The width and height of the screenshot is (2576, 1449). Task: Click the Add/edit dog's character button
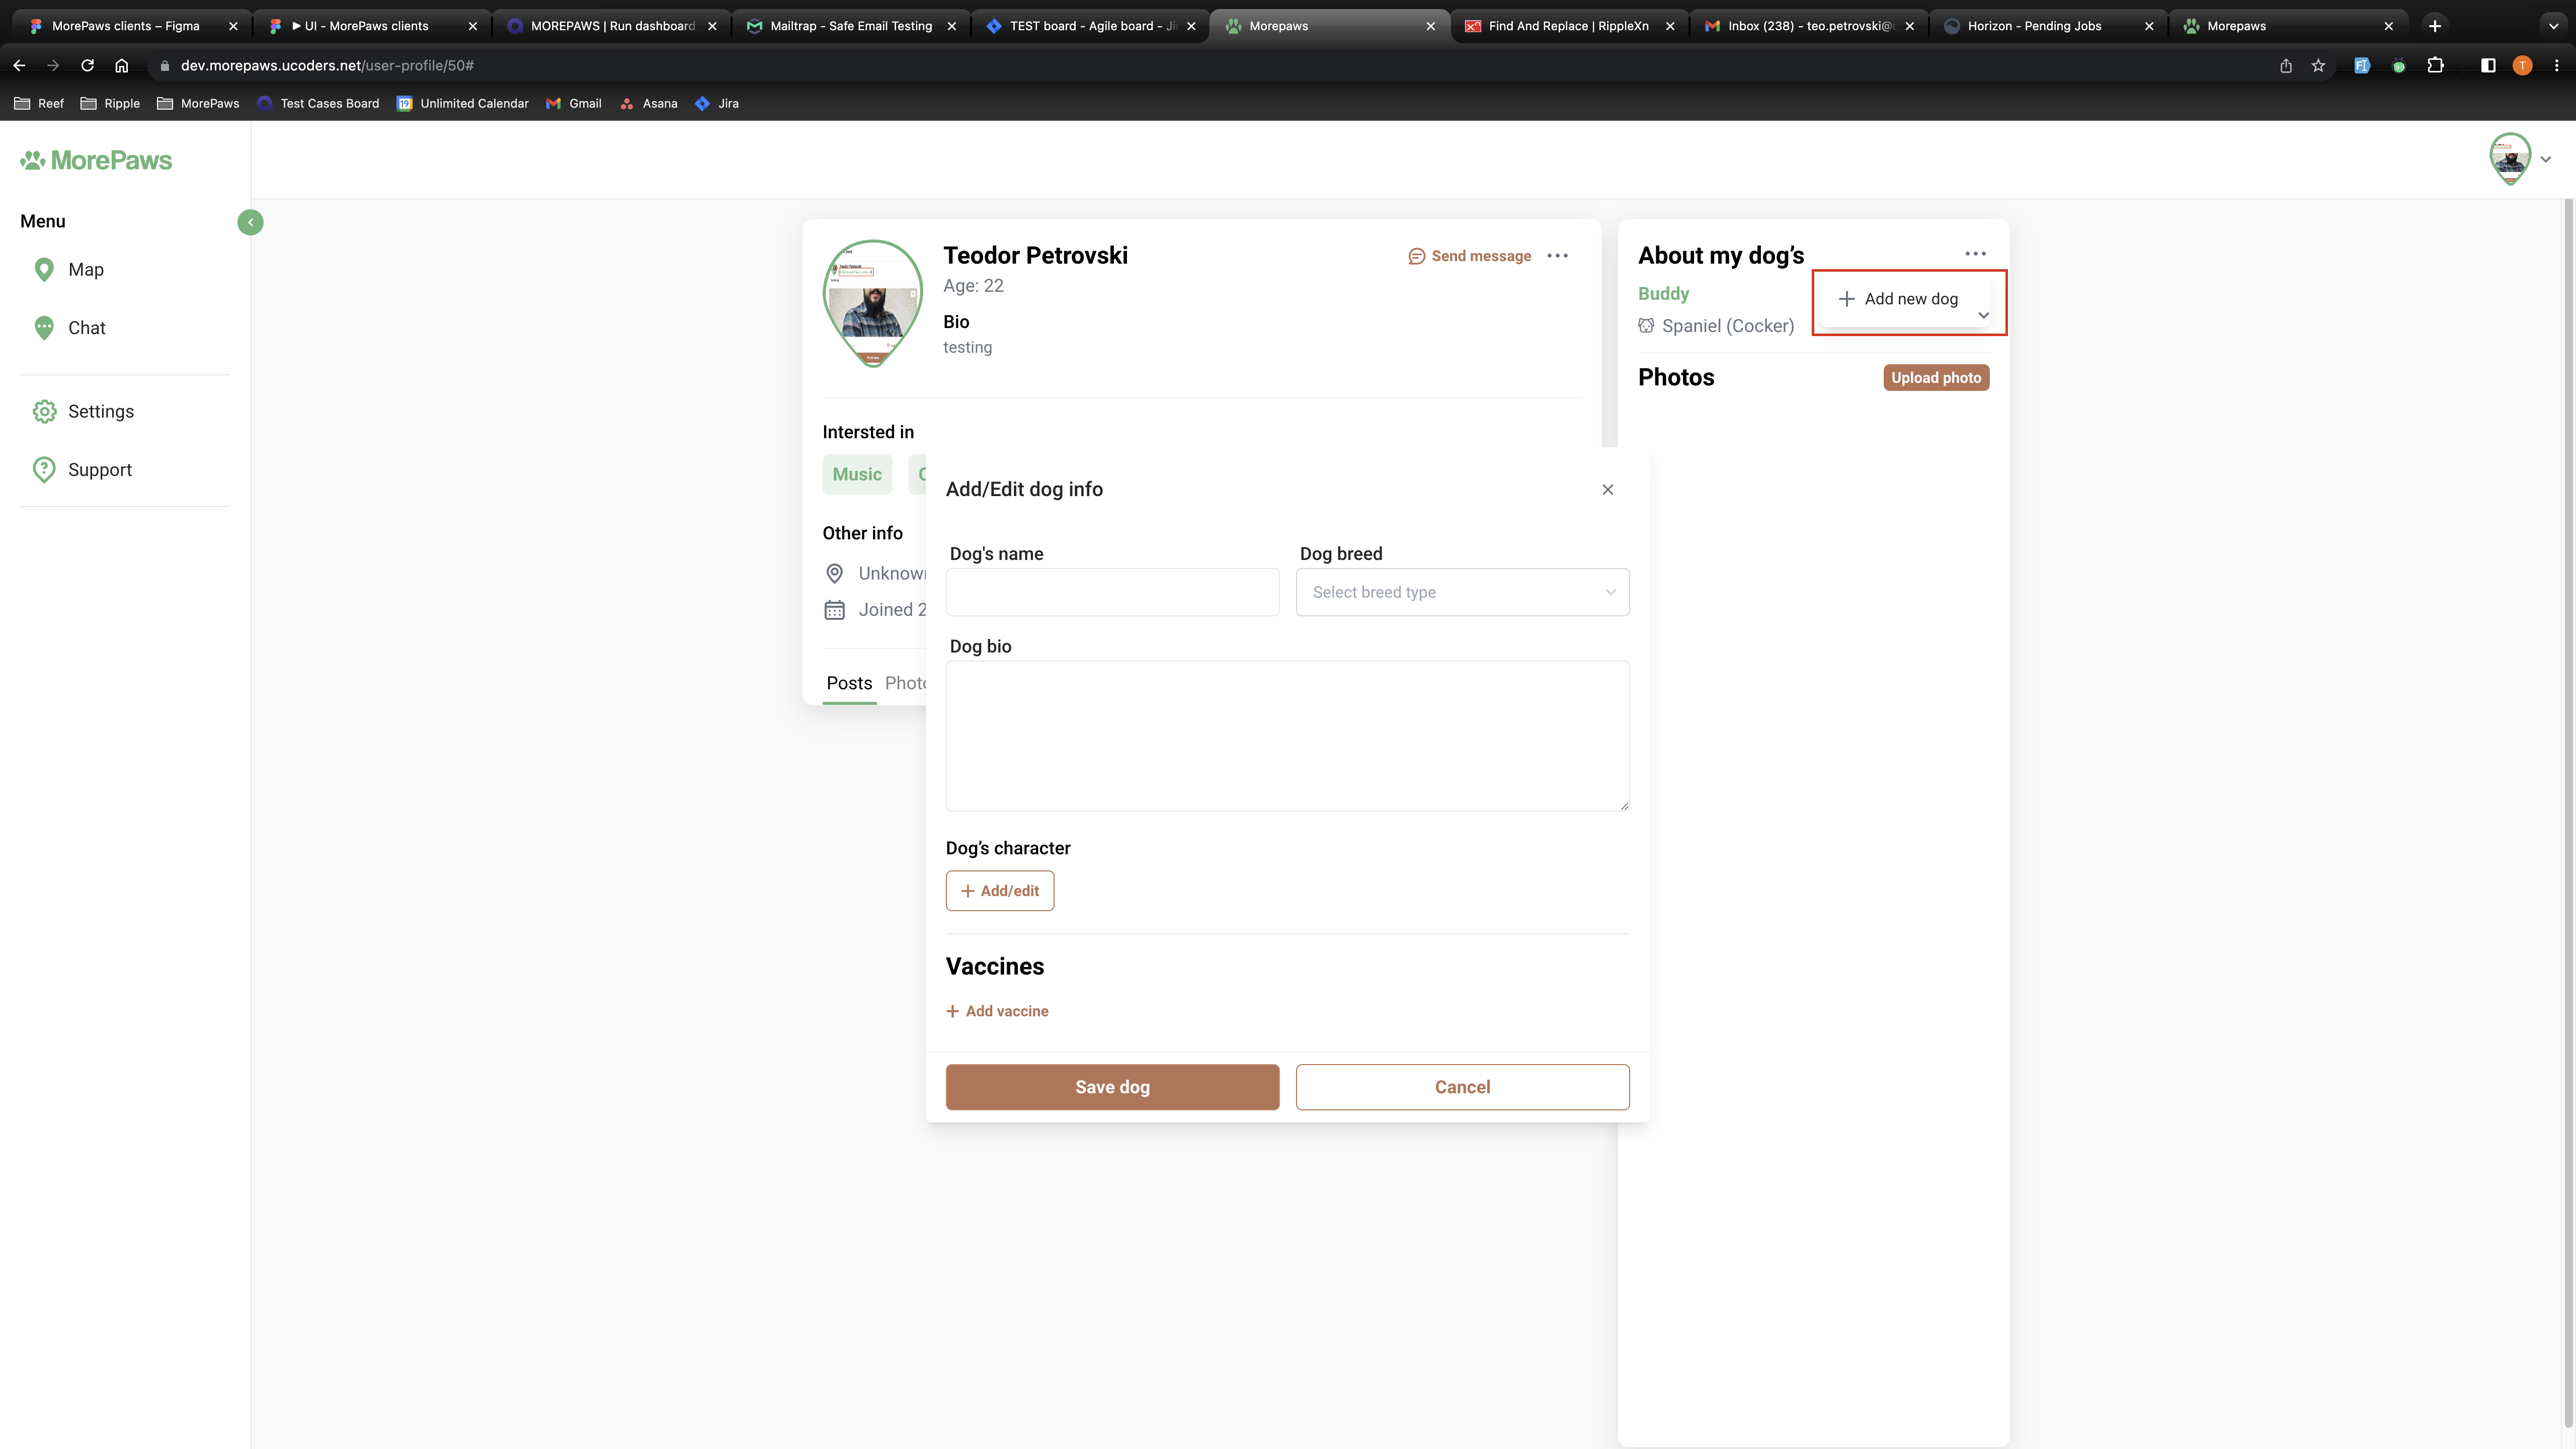[x=999, y=891]
